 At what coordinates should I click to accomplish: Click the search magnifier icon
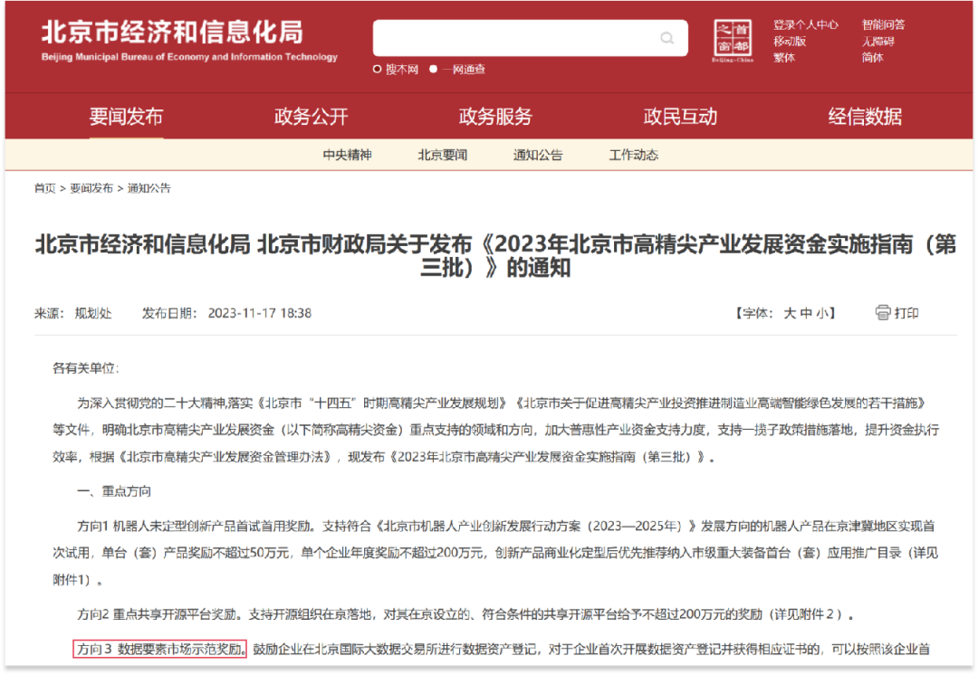666,38
